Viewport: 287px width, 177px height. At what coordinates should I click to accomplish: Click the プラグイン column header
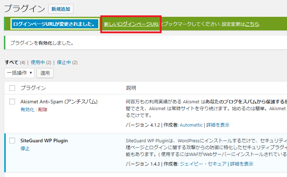tap(33, 88)
